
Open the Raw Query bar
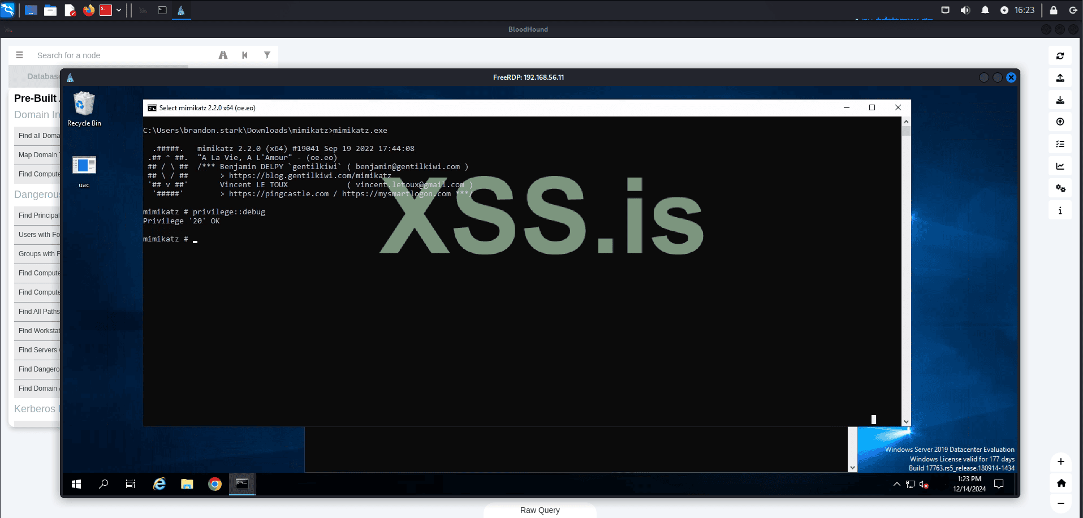click(x=540, y=510)
